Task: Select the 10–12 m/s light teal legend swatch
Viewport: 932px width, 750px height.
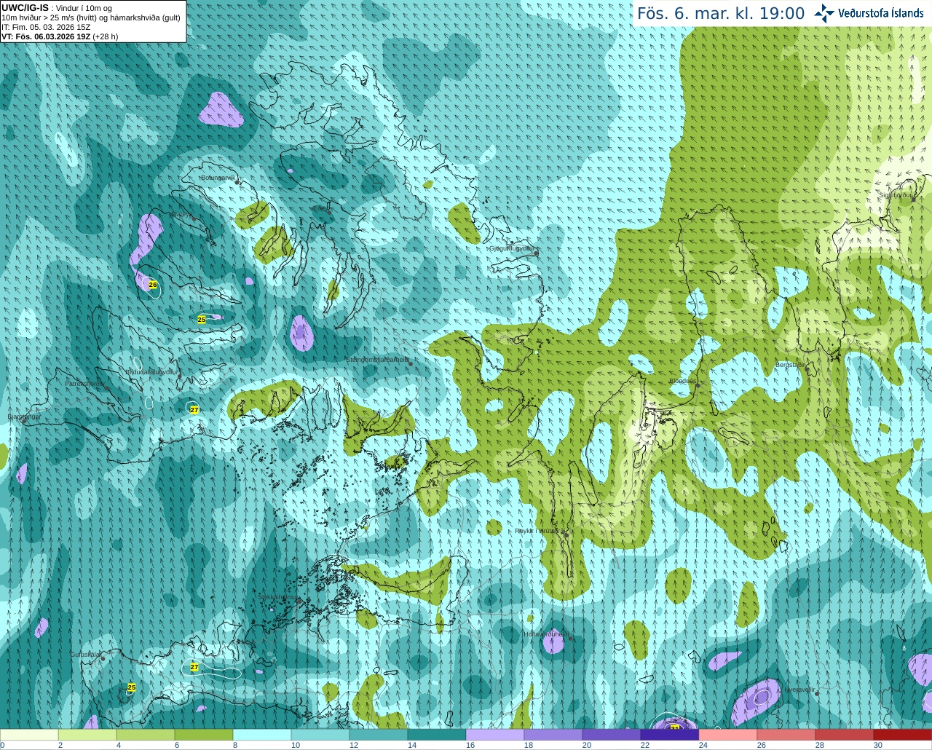Action: tap(320, 735)
